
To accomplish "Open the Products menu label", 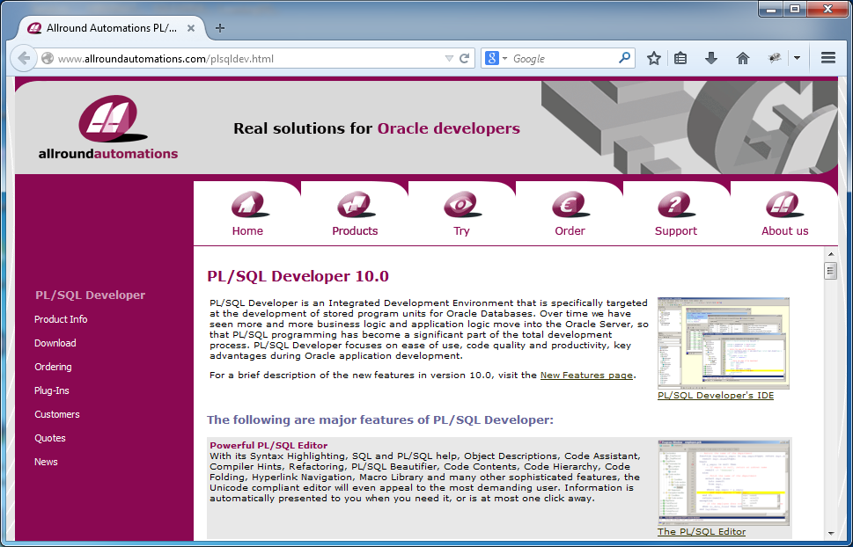I will [x=355, y=231].
